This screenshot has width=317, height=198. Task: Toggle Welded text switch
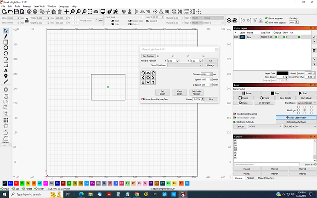pyautogui.click(x=147, y=21)
